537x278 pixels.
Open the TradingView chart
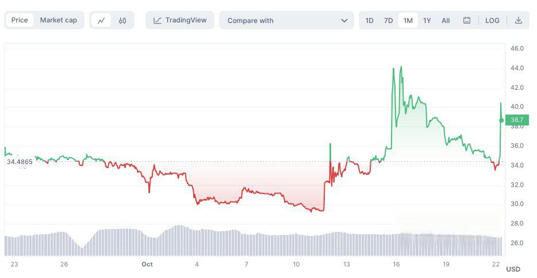click(x=180, y=21)
